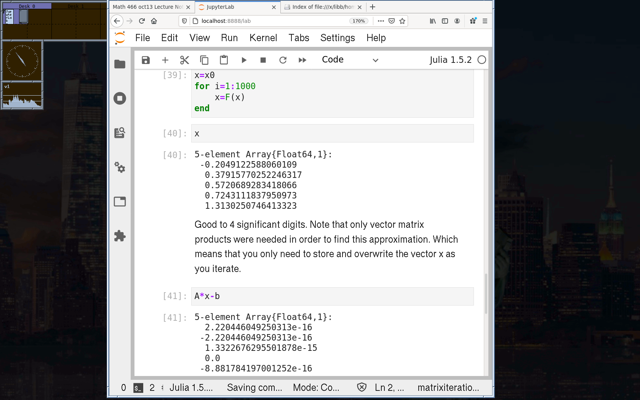Insert a new cell below with plus icon

click(165, 60)
